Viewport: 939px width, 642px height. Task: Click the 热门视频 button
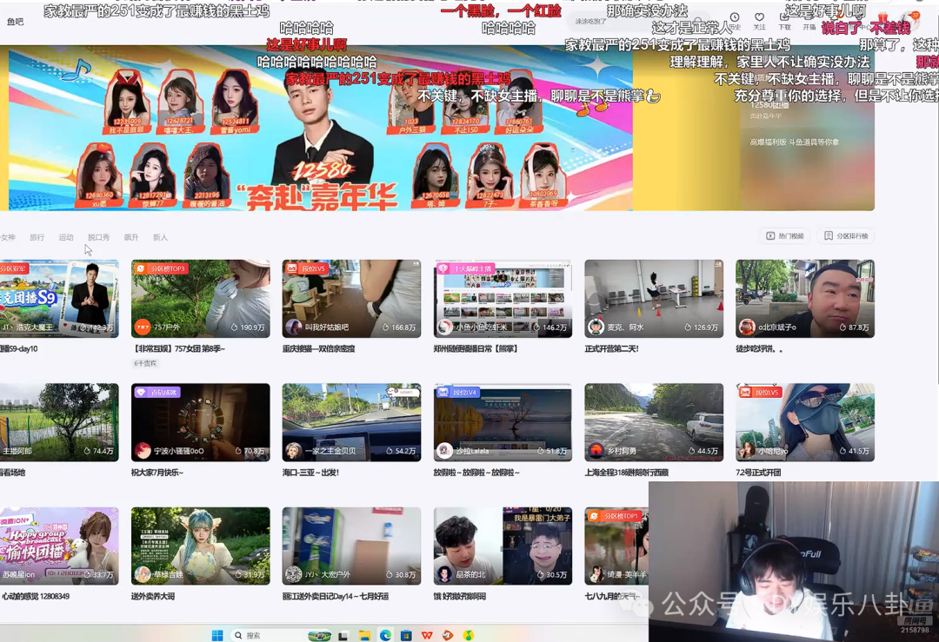click(784, 236)
